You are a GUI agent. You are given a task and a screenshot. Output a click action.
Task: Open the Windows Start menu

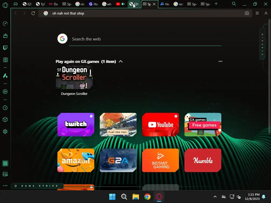(x=112, y=197)
